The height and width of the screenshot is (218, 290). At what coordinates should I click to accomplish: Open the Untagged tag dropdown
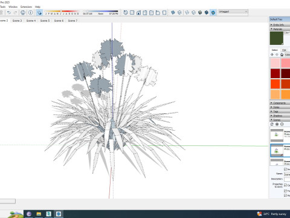[x=233, y=12]
